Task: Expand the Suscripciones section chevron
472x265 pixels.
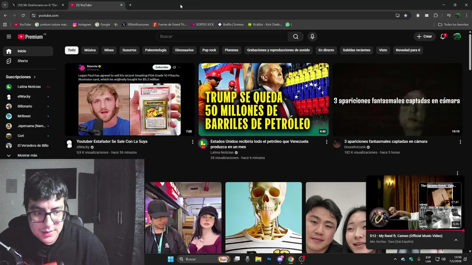Action: (x=35, y=77)
